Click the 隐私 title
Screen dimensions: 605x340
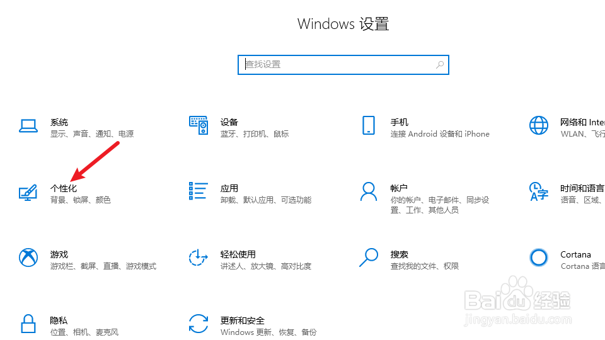[59, 320]
